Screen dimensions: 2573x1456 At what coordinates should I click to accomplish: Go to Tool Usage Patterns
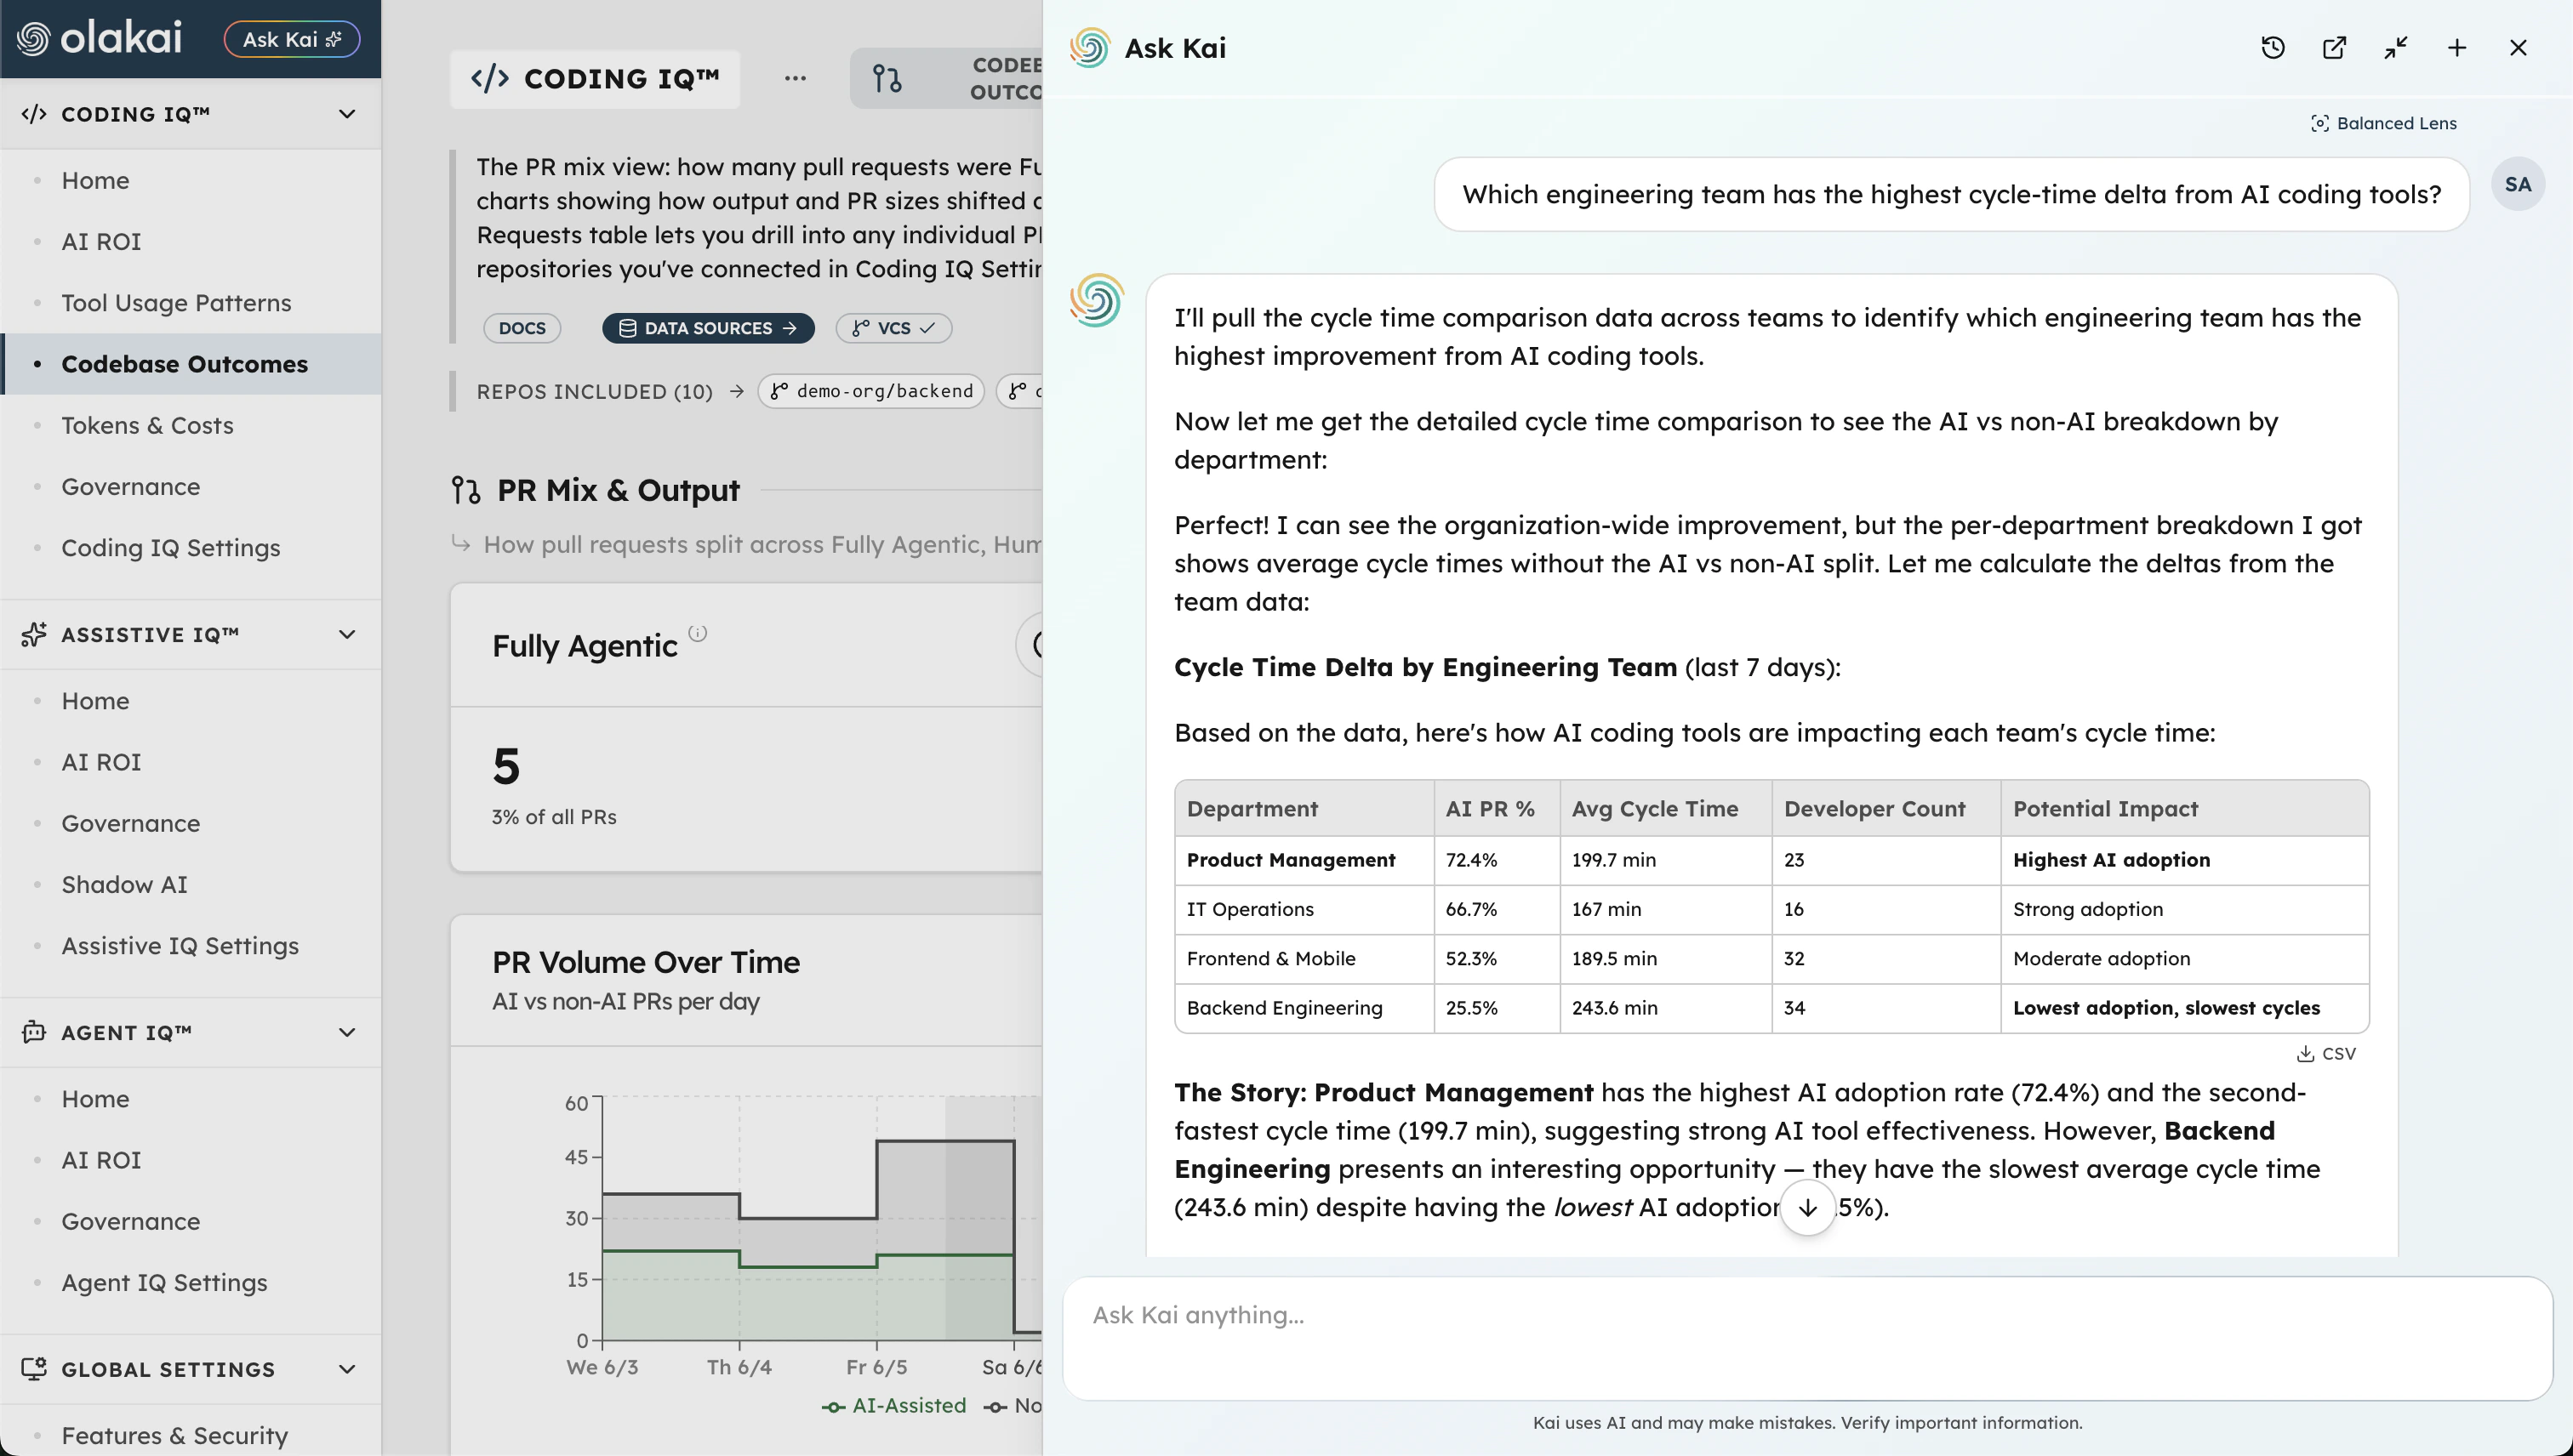176,303
